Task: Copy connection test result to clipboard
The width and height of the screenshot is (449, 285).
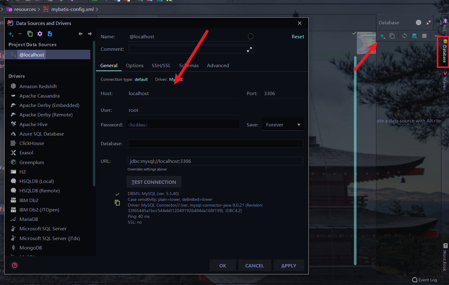Action: (x=117, y=203)
